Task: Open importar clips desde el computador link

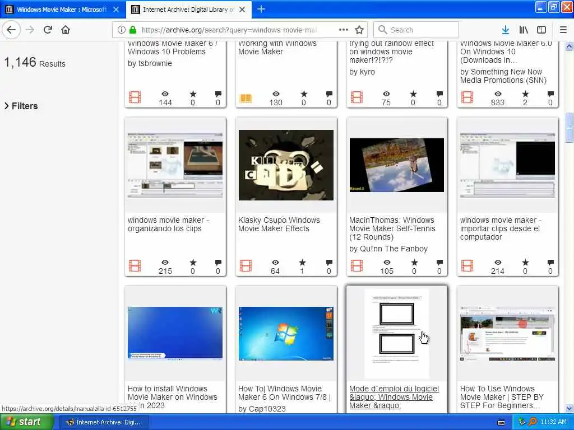Action: pyautogui.click(x=501, y=228)
